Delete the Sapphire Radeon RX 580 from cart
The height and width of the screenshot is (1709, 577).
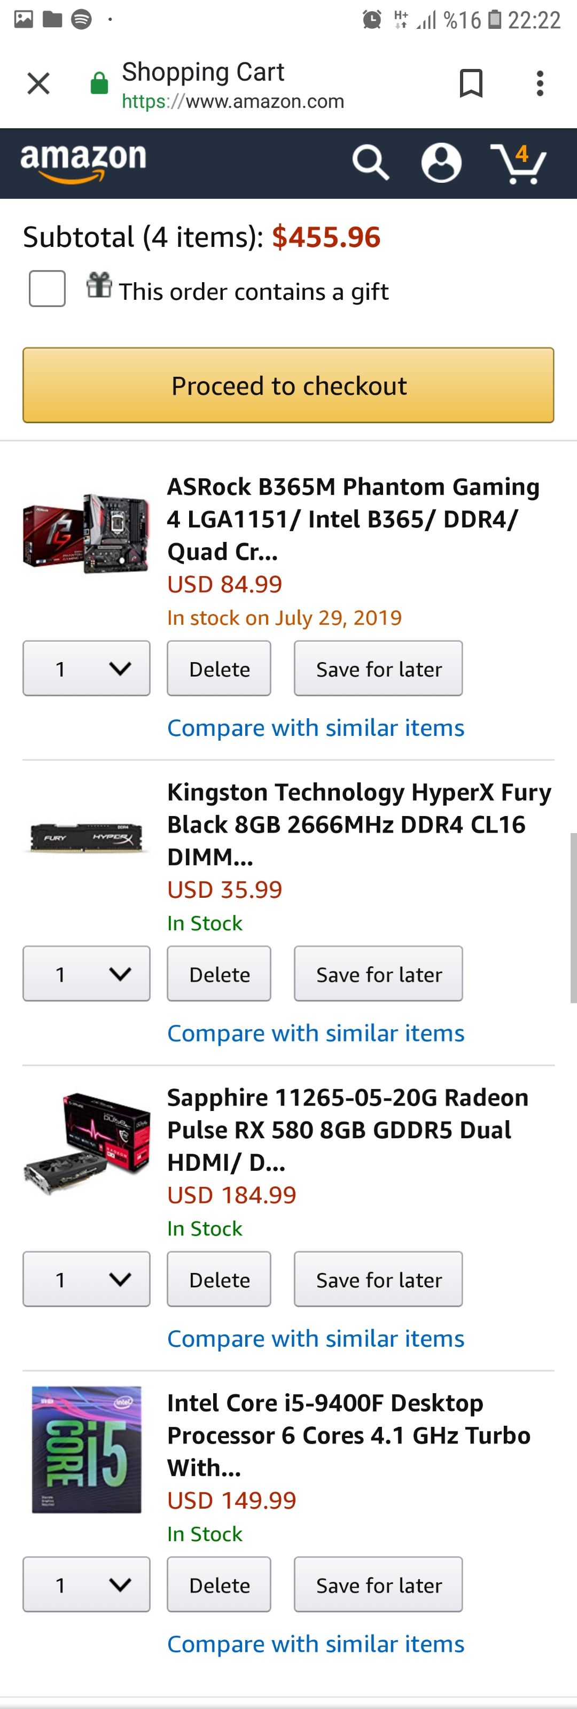click(x=219, y=1279)
